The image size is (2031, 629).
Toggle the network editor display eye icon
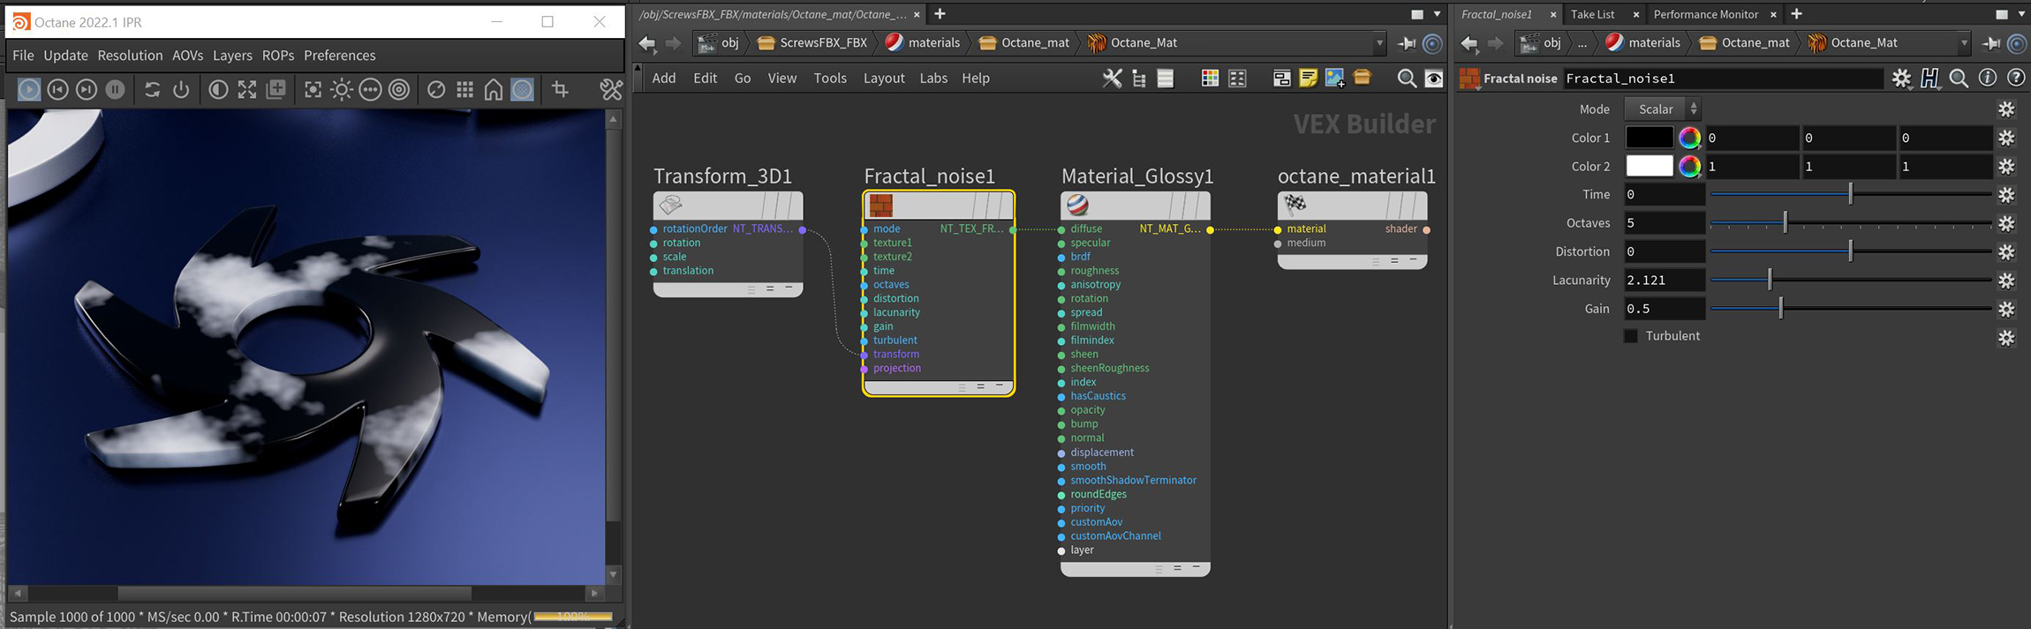[x=1434, y=79]
